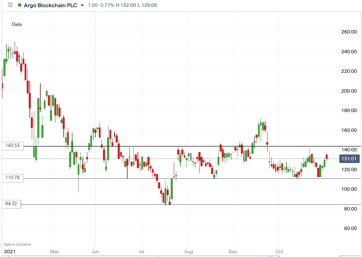This screenshot has height=257, width=362.
Task: Open the hamburger menu icon
Action: pos(10,5)
